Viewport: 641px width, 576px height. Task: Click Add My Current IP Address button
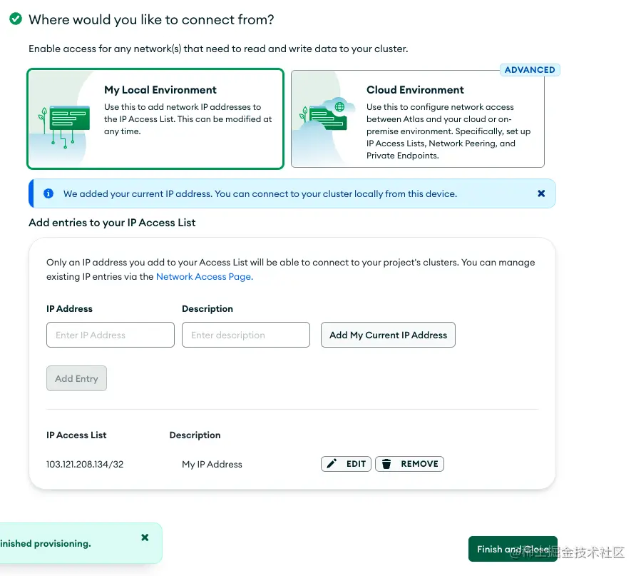point(388,335)
